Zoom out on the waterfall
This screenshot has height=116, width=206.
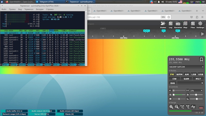pos(177,107)
